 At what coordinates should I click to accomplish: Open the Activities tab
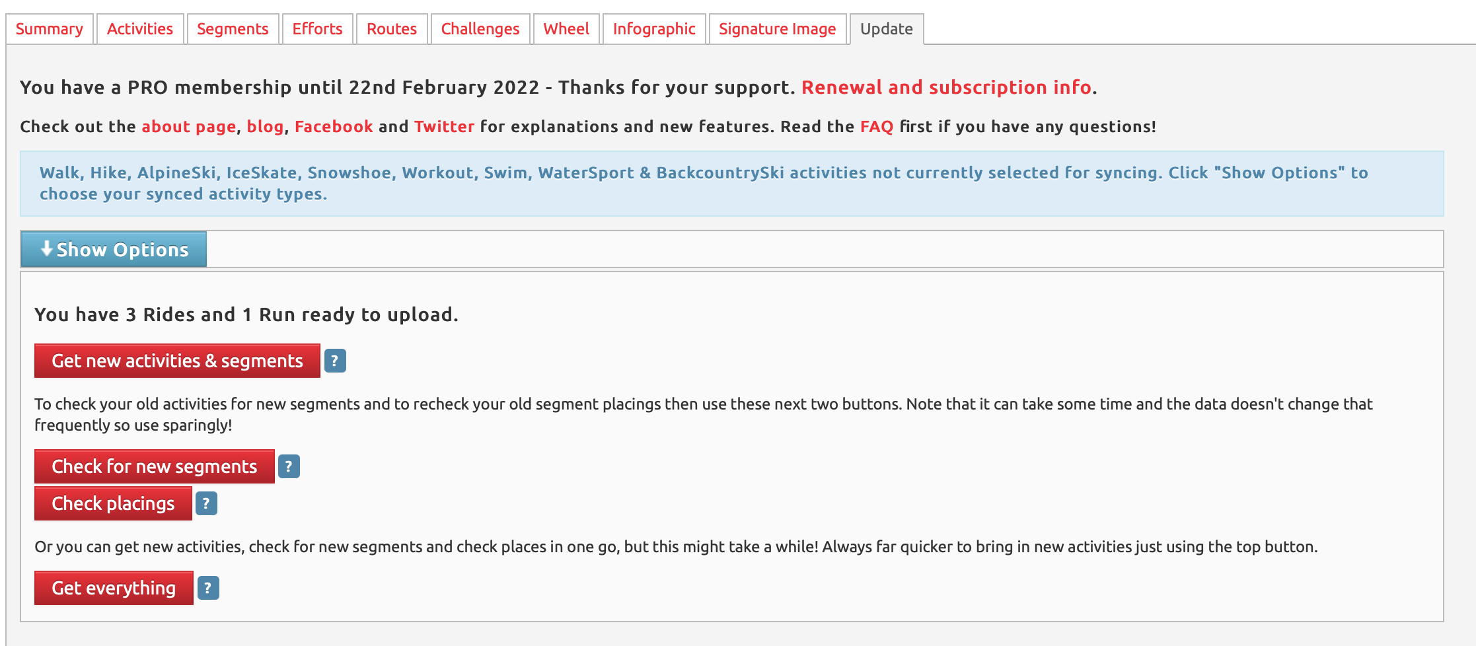click(140, 29)
